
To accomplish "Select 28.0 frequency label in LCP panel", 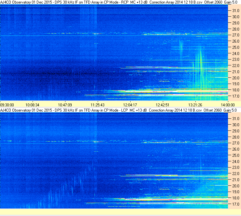I will [235, 137].
